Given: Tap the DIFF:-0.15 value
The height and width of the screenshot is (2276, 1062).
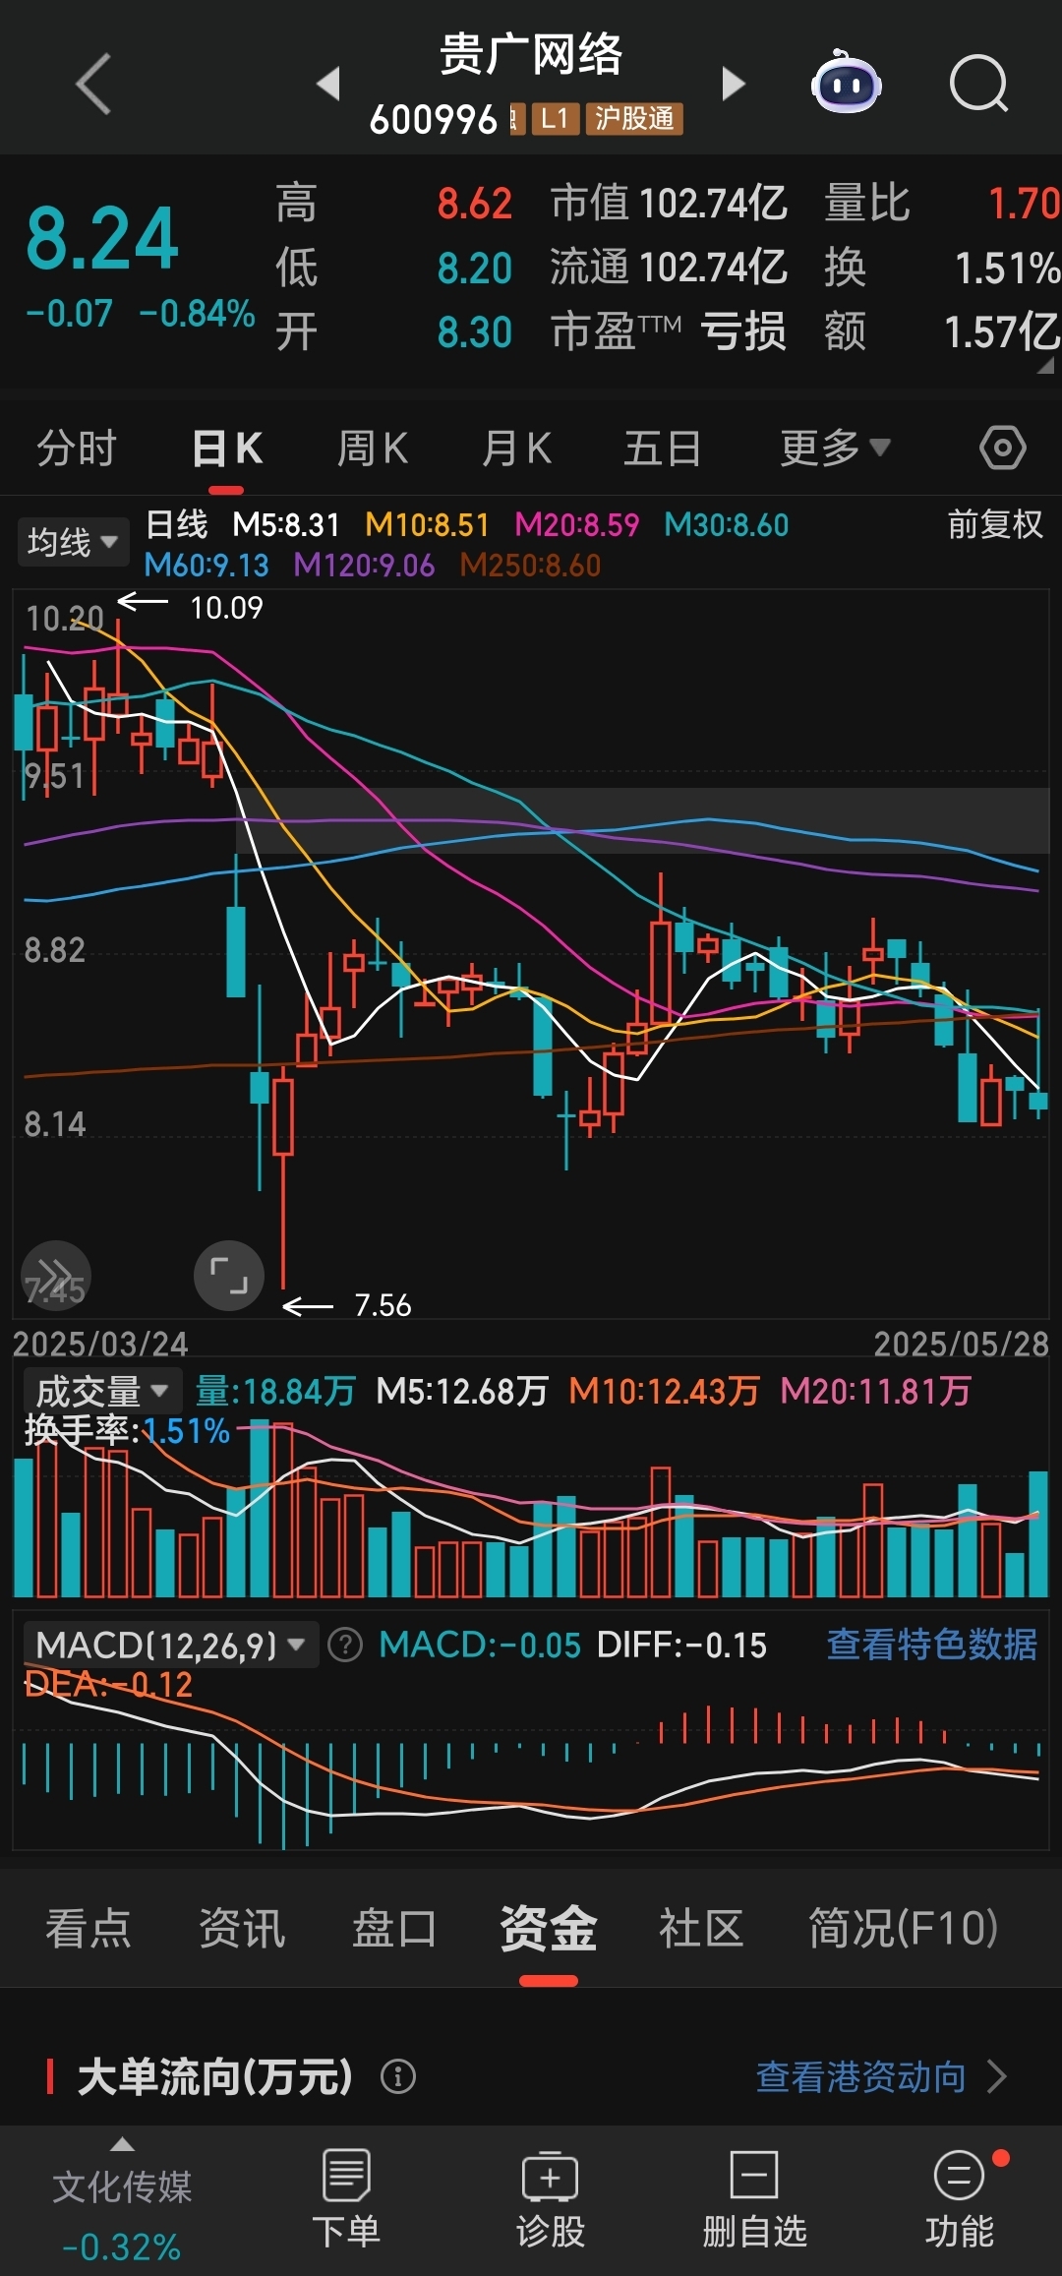Looking at the screenshot, I should point(681,1645).
